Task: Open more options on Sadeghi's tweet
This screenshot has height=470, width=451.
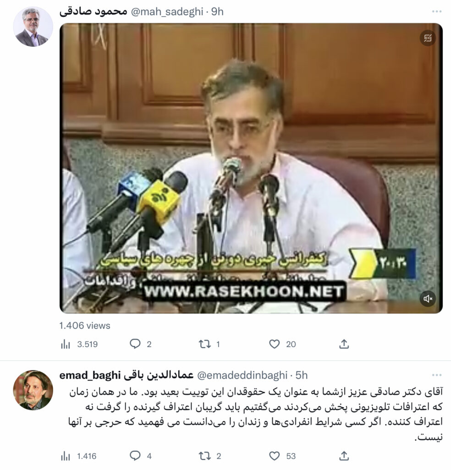Action: point(437,11)
